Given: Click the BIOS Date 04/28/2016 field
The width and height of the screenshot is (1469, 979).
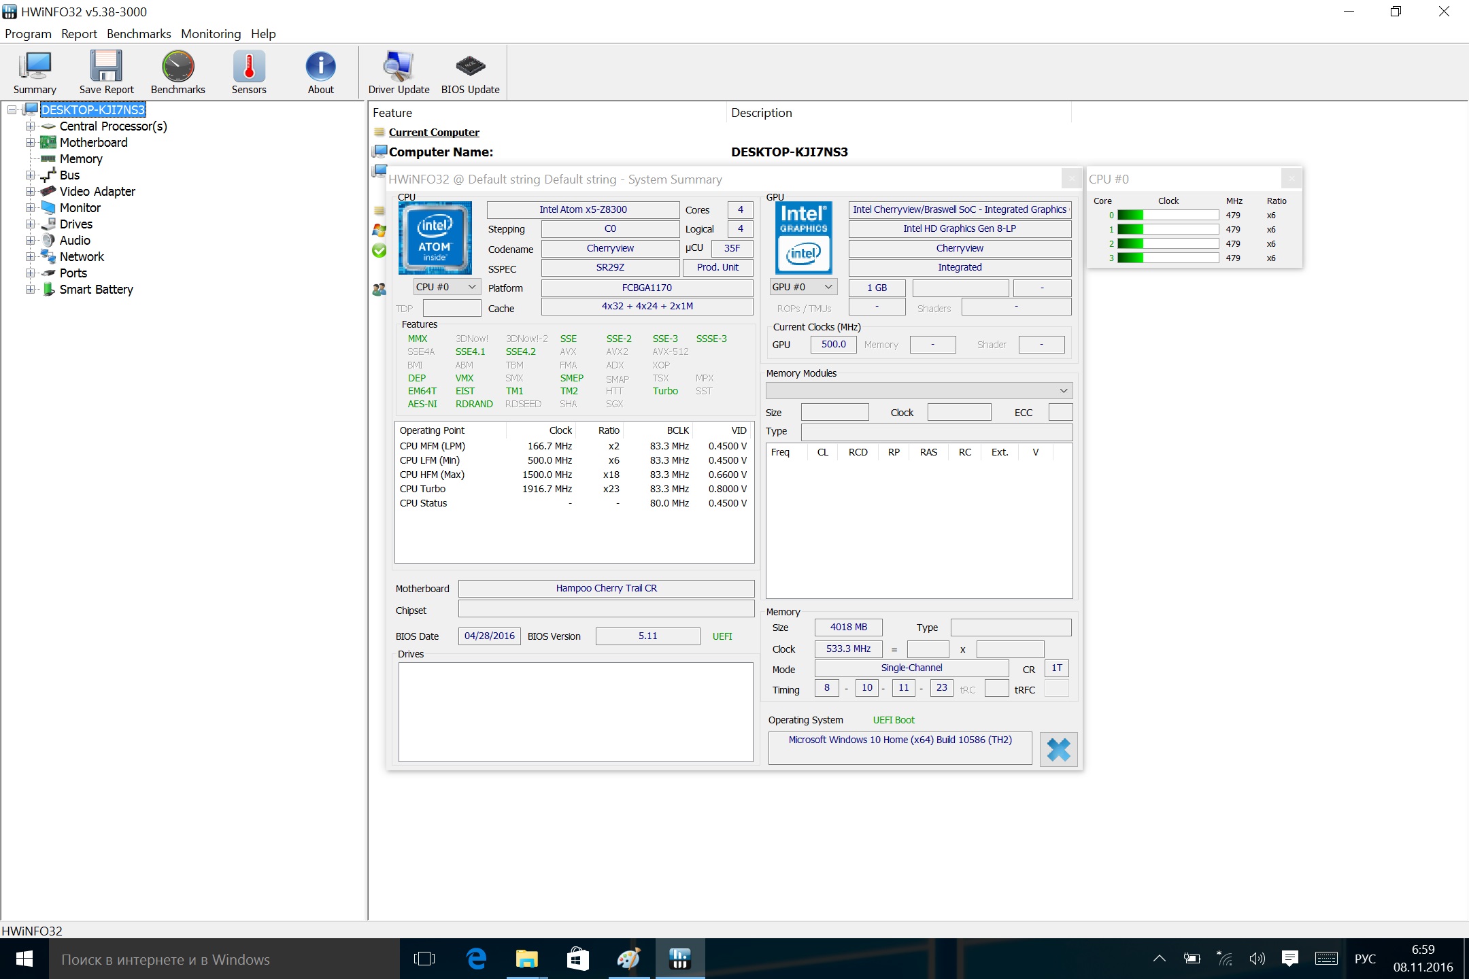Looking at the screenshot, I should coord(489,636).
